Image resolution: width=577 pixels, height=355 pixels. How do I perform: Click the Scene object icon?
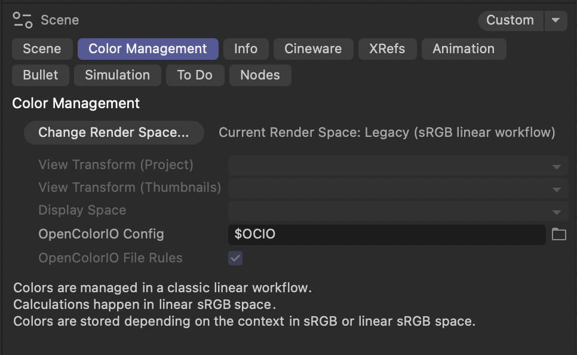[21, 19]
